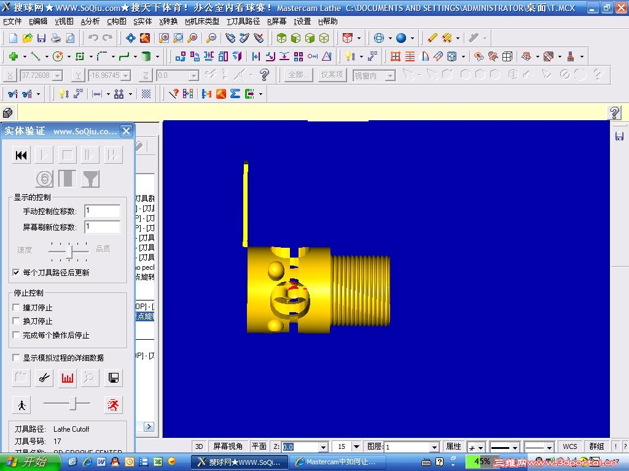Save the file with the floppy icon
This screenshot has height=471, width=629.
(41, 38)
